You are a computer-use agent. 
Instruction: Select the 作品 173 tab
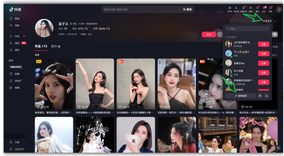41,46
